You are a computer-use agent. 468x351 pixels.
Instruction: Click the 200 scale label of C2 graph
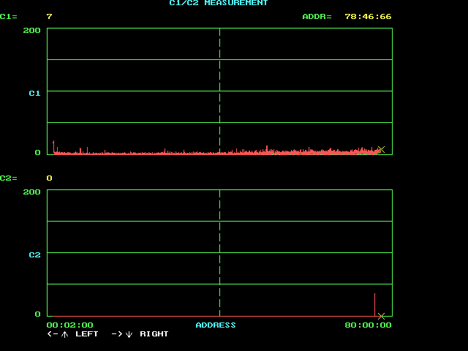tap(31, 192)
